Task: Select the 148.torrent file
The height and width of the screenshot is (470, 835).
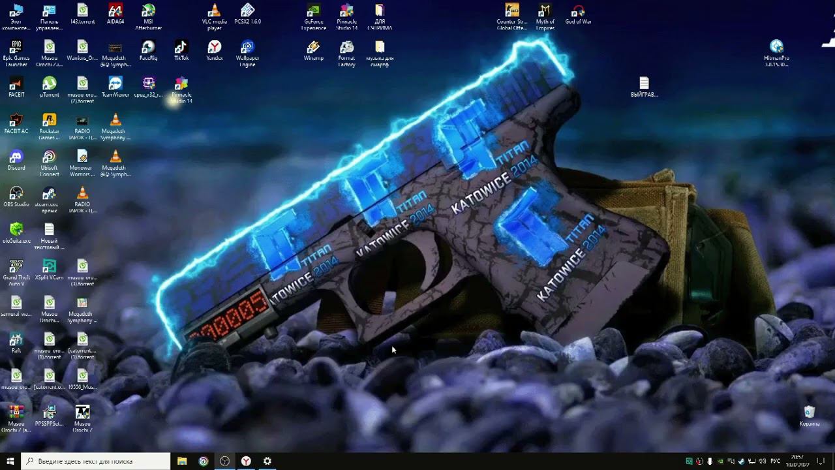Action: pyautogui.click(x=82, y=14)
